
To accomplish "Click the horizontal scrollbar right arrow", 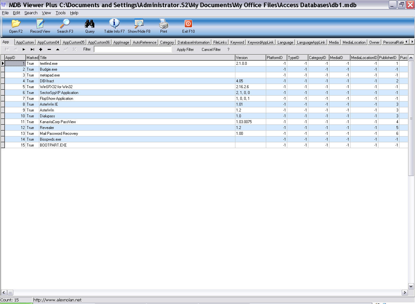I will coord(405,293).
